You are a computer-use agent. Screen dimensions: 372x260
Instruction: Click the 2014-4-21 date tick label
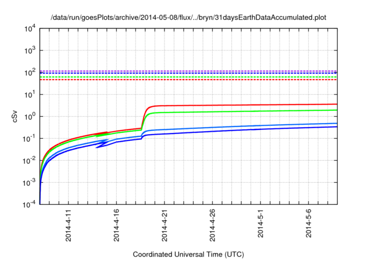coord(164,225)
